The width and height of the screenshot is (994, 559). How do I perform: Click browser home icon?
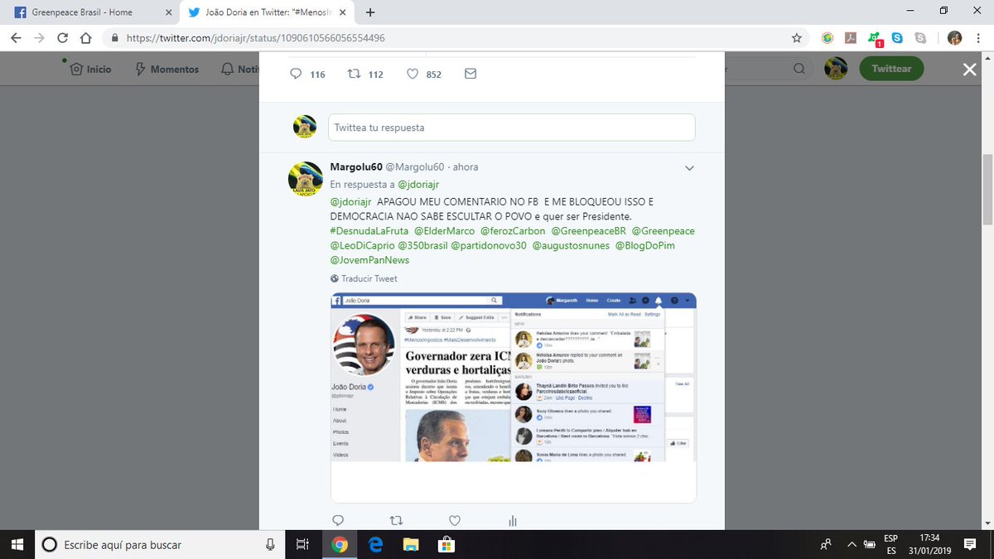[x=86, y=38]
